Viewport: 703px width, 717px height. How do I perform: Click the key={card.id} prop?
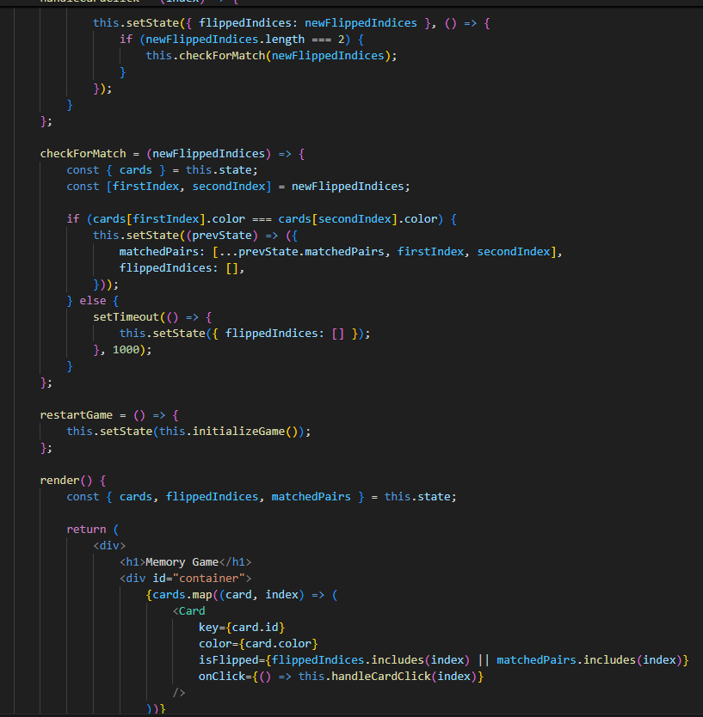[x=242, y=628]
